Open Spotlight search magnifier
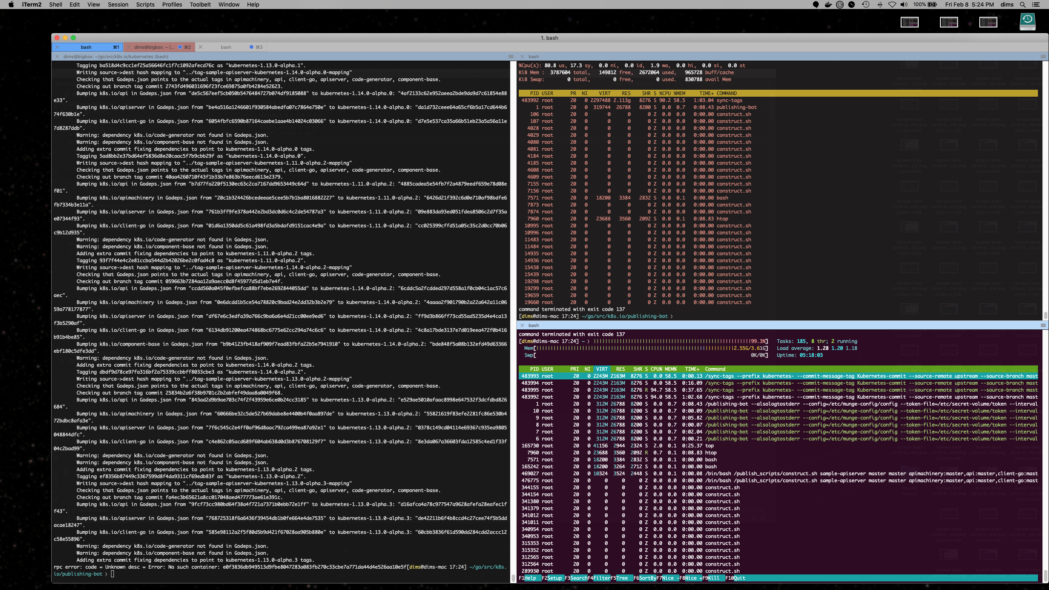This screenshot has width=1049, height=590. click(x=1023, y=5)
